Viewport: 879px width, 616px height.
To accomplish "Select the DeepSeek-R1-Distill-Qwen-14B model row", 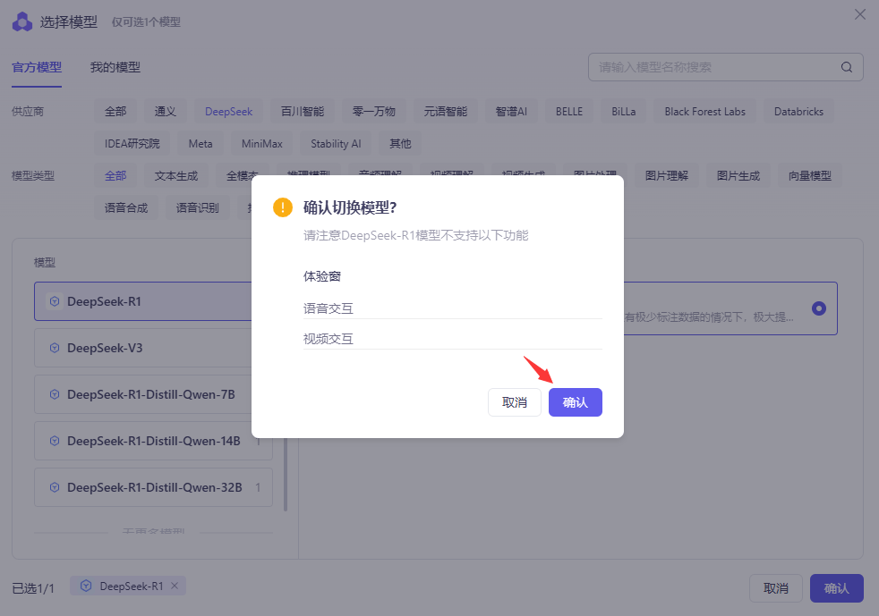I will [x=153, y=441].
